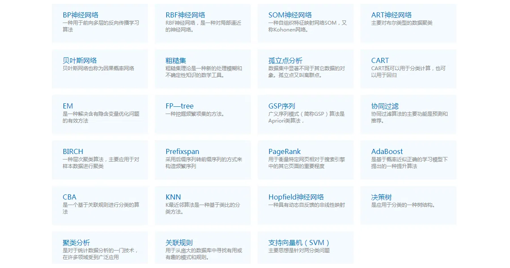
Task: Open the BIRCH link
Action: (x=73, y=151)
